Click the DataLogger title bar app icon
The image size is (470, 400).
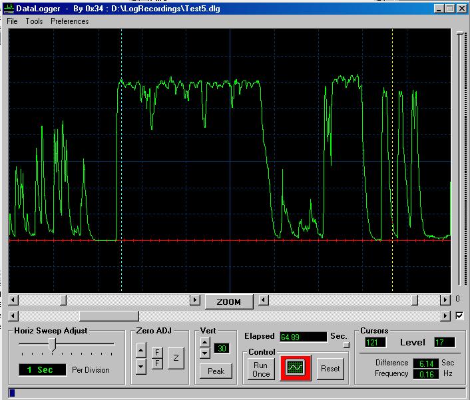pos(9,9)
